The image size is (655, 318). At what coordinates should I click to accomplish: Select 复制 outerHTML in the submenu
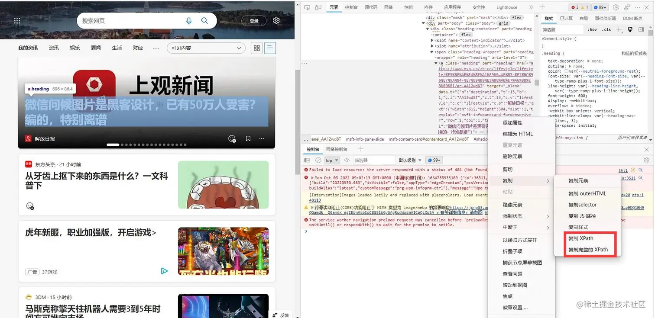coord(587,193)
